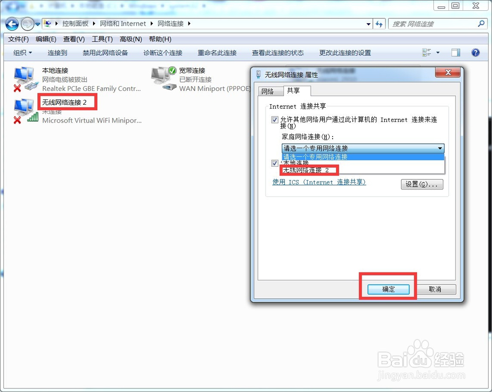492x392 pixels.
Task: Select 无线网络连接 2 adapter icon
Action: tap(25, 111)
